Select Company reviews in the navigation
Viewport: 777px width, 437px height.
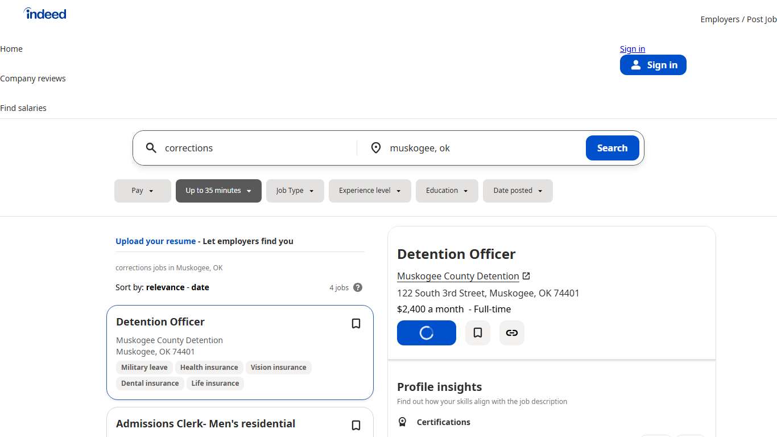33,78
